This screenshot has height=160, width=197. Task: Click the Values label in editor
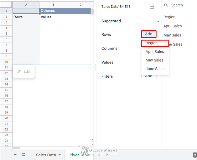[107, 62]
